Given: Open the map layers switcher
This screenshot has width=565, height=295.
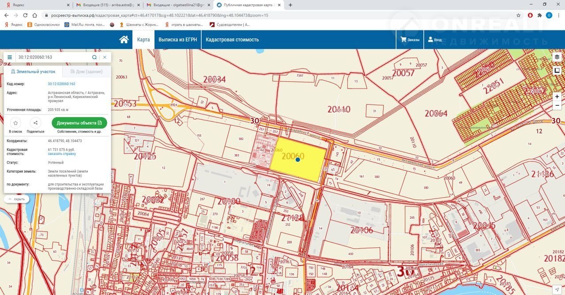Looking at the screenshot, I should tap(557, 58).
